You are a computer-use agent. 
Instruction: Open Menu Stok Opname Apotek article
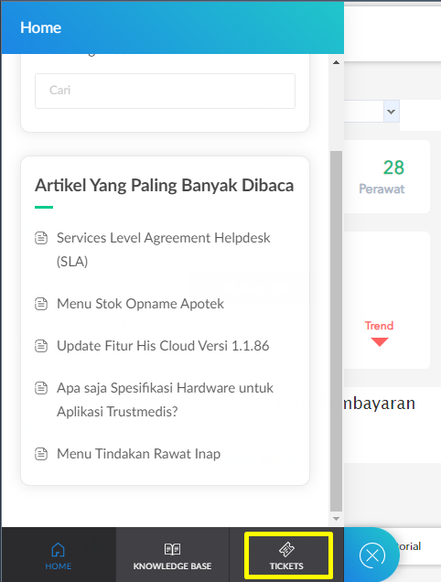point(140,304)
